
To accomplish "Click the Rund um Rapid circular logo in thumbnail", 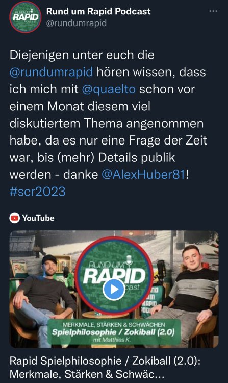I will click(114, 275).
